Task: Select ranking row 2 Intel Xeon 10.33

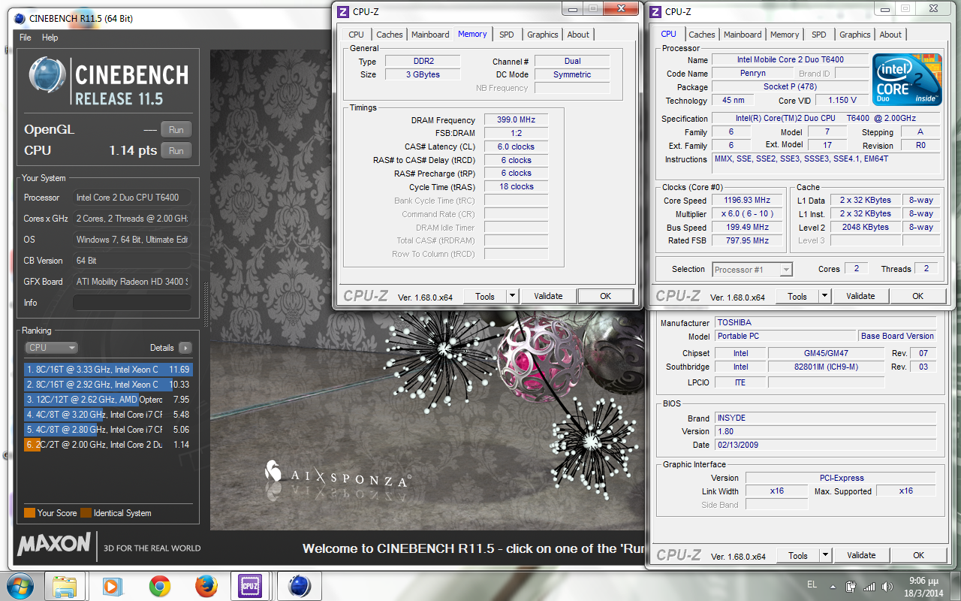Action: click(108, 385)
